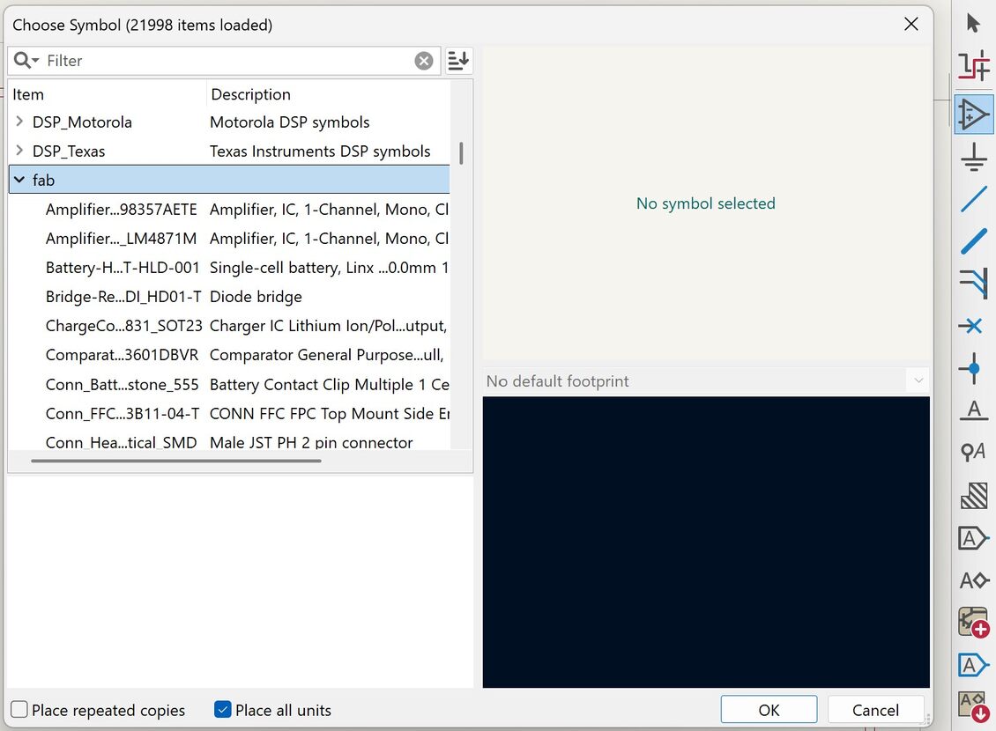Collapse the fab library
Image resolution: width=996 pixels, height=731 pixels.
pyautogui.click(x=19, y=180)
